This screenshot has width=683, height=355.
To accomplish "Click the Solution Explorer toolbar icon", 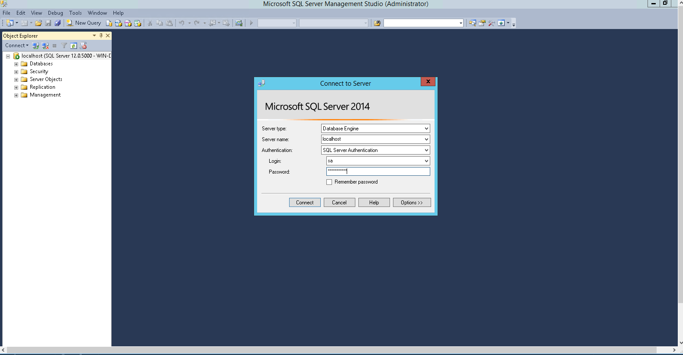I will 473,23.
